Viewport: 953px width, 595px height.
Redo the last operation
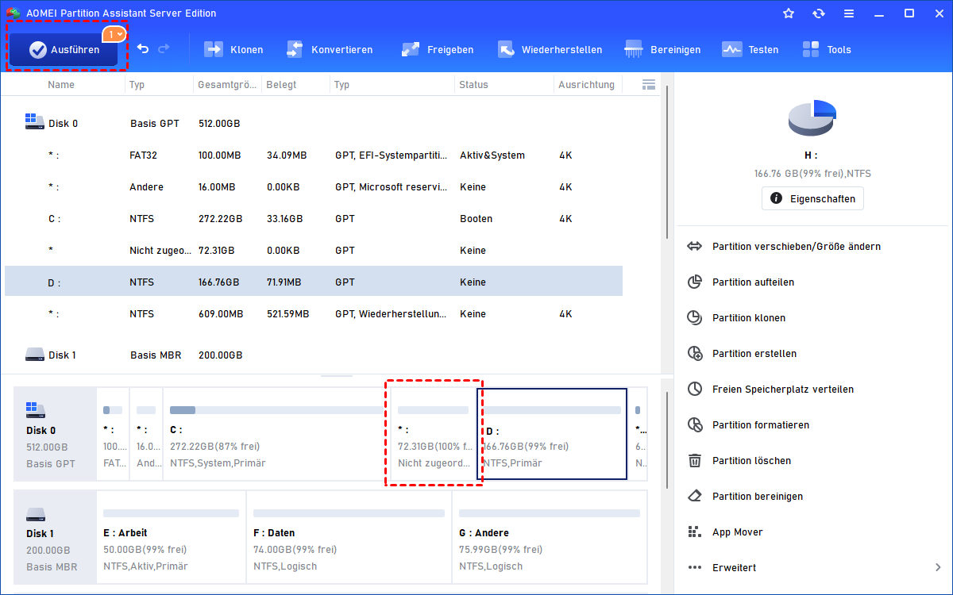[x=164, y=49]
